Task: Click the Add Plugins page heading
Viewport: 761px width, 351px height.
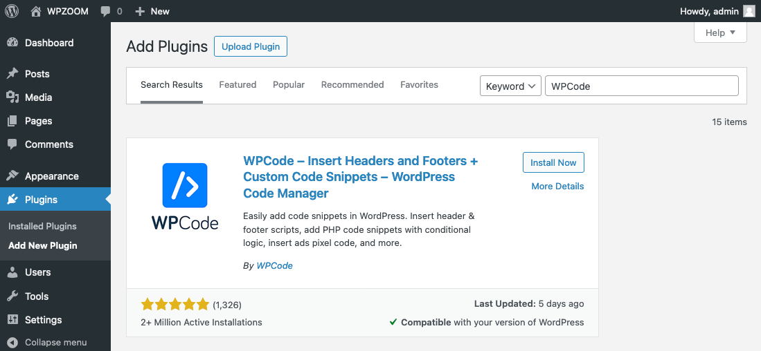Action: coord(167,46)
